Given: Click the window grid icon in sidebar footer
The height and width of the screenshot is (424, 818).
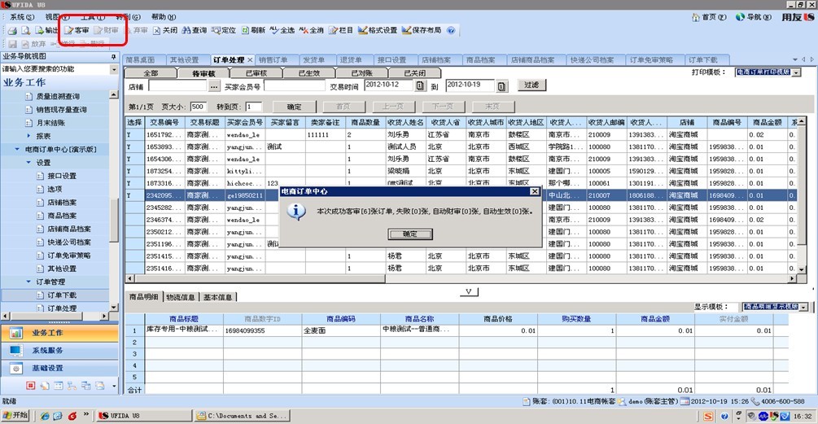Looking at the screenshot, I should click(59, 386).
